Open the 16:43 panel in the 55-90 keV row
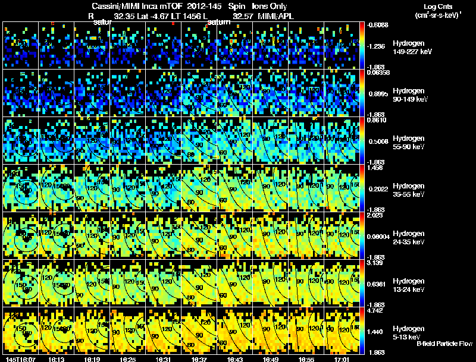 point(235,140)
